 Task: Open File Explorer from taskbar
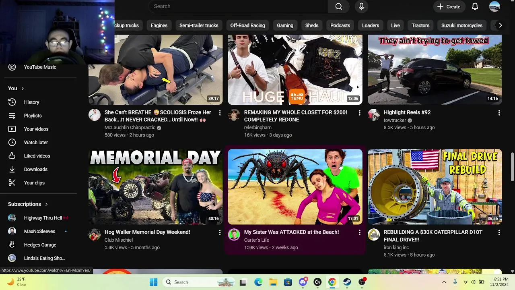point(273,282)
